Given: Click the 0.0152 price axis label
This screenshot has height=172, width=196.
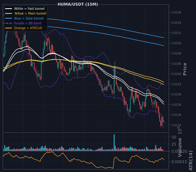Looking at the screenshot, I should [176, 33].
